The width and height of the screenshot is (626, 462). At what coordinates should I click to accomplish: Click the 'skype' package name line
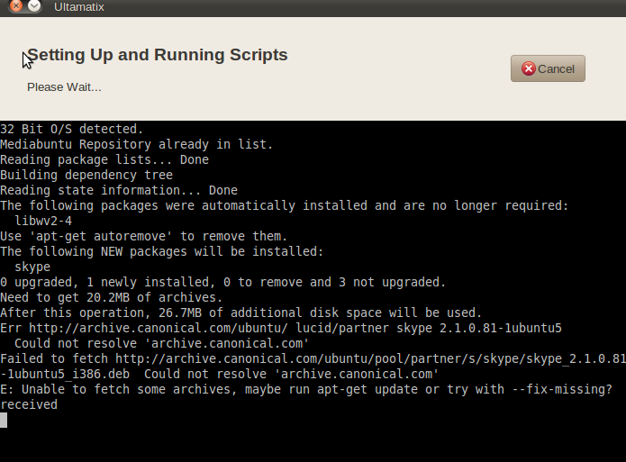coord(32,267)
